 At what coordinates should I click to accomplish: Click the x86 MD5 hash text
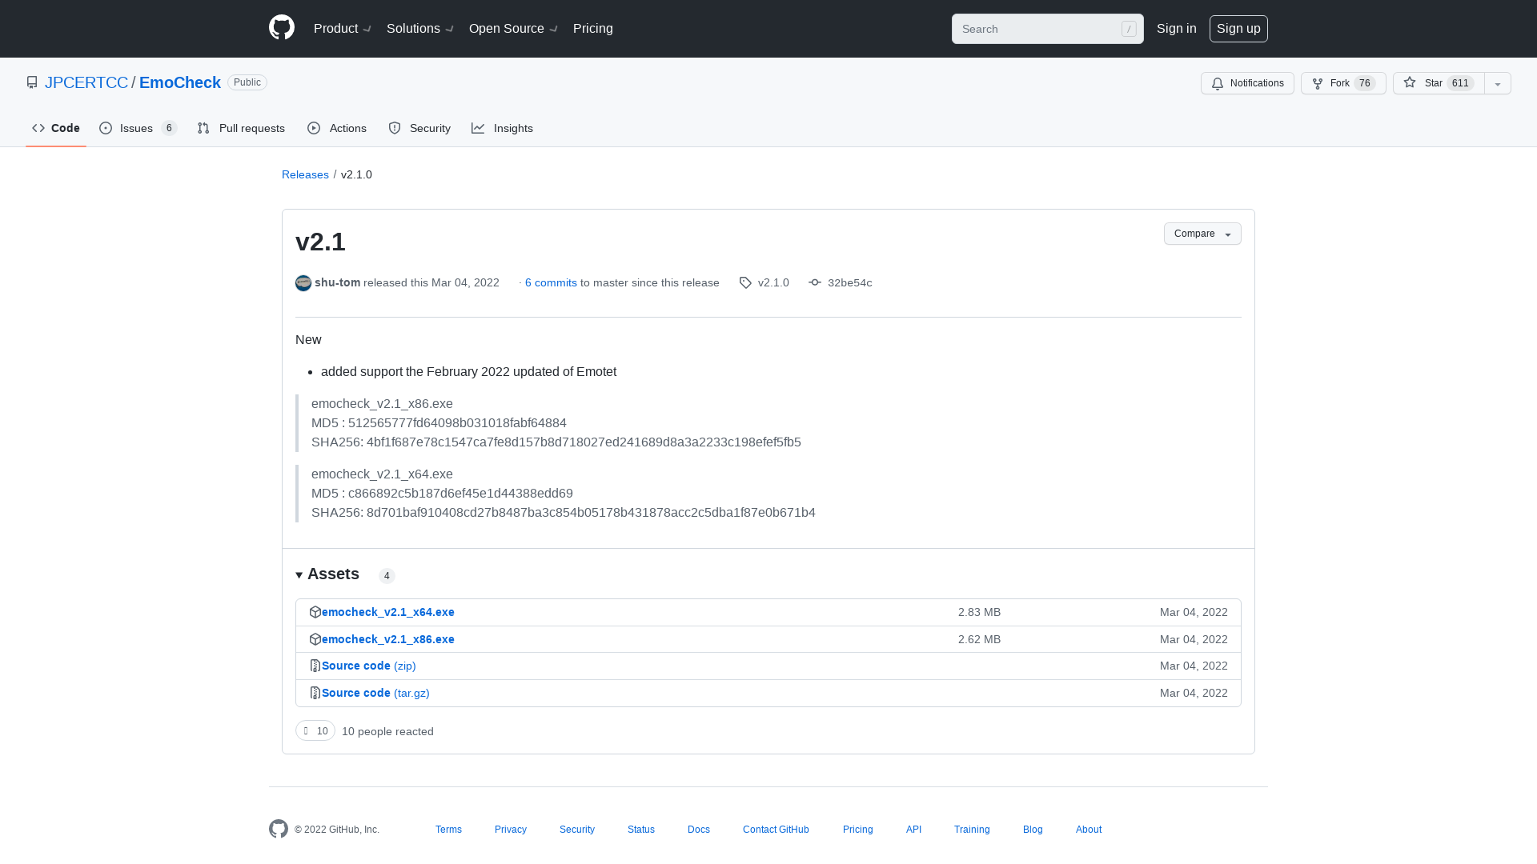439,423
